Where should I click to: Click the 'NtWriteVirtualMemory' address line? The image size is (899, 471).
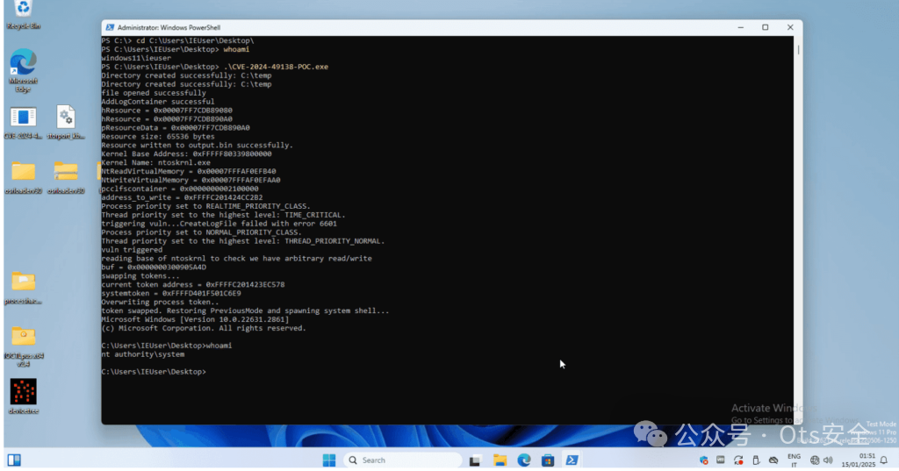click(191, 180)
